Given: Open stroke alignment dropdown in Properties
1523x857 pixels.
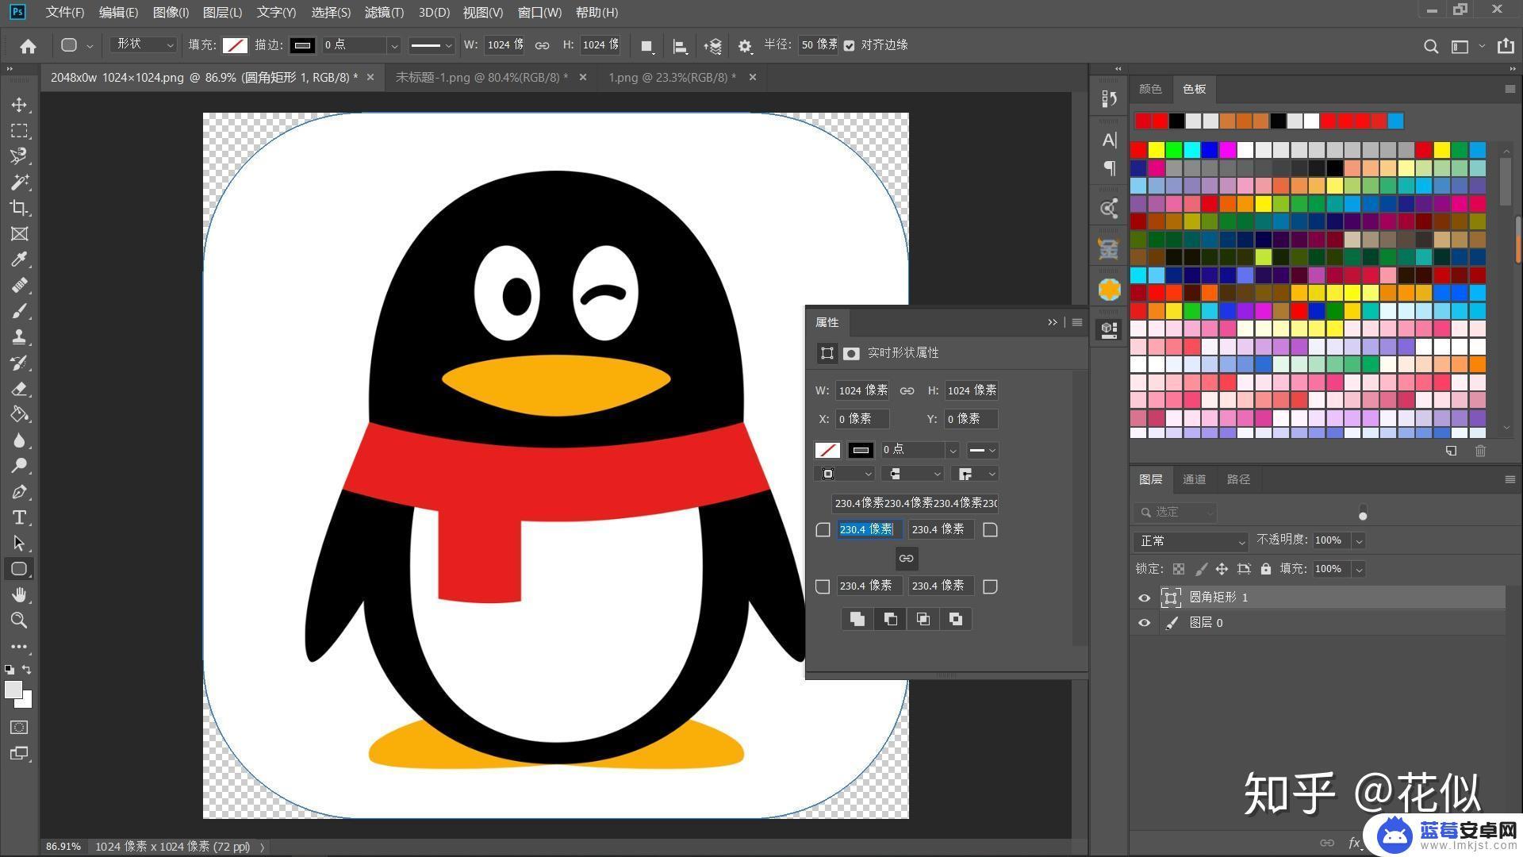Looking at the screenshot, I should point(844,474).
